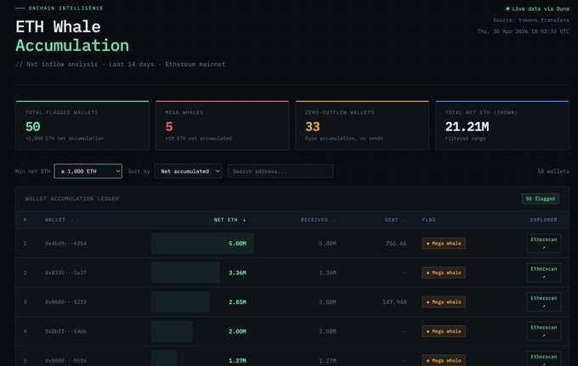This screenshot has height=366, width=578.
Task: Click the 50 wallets count label
Action: [553, 172]
